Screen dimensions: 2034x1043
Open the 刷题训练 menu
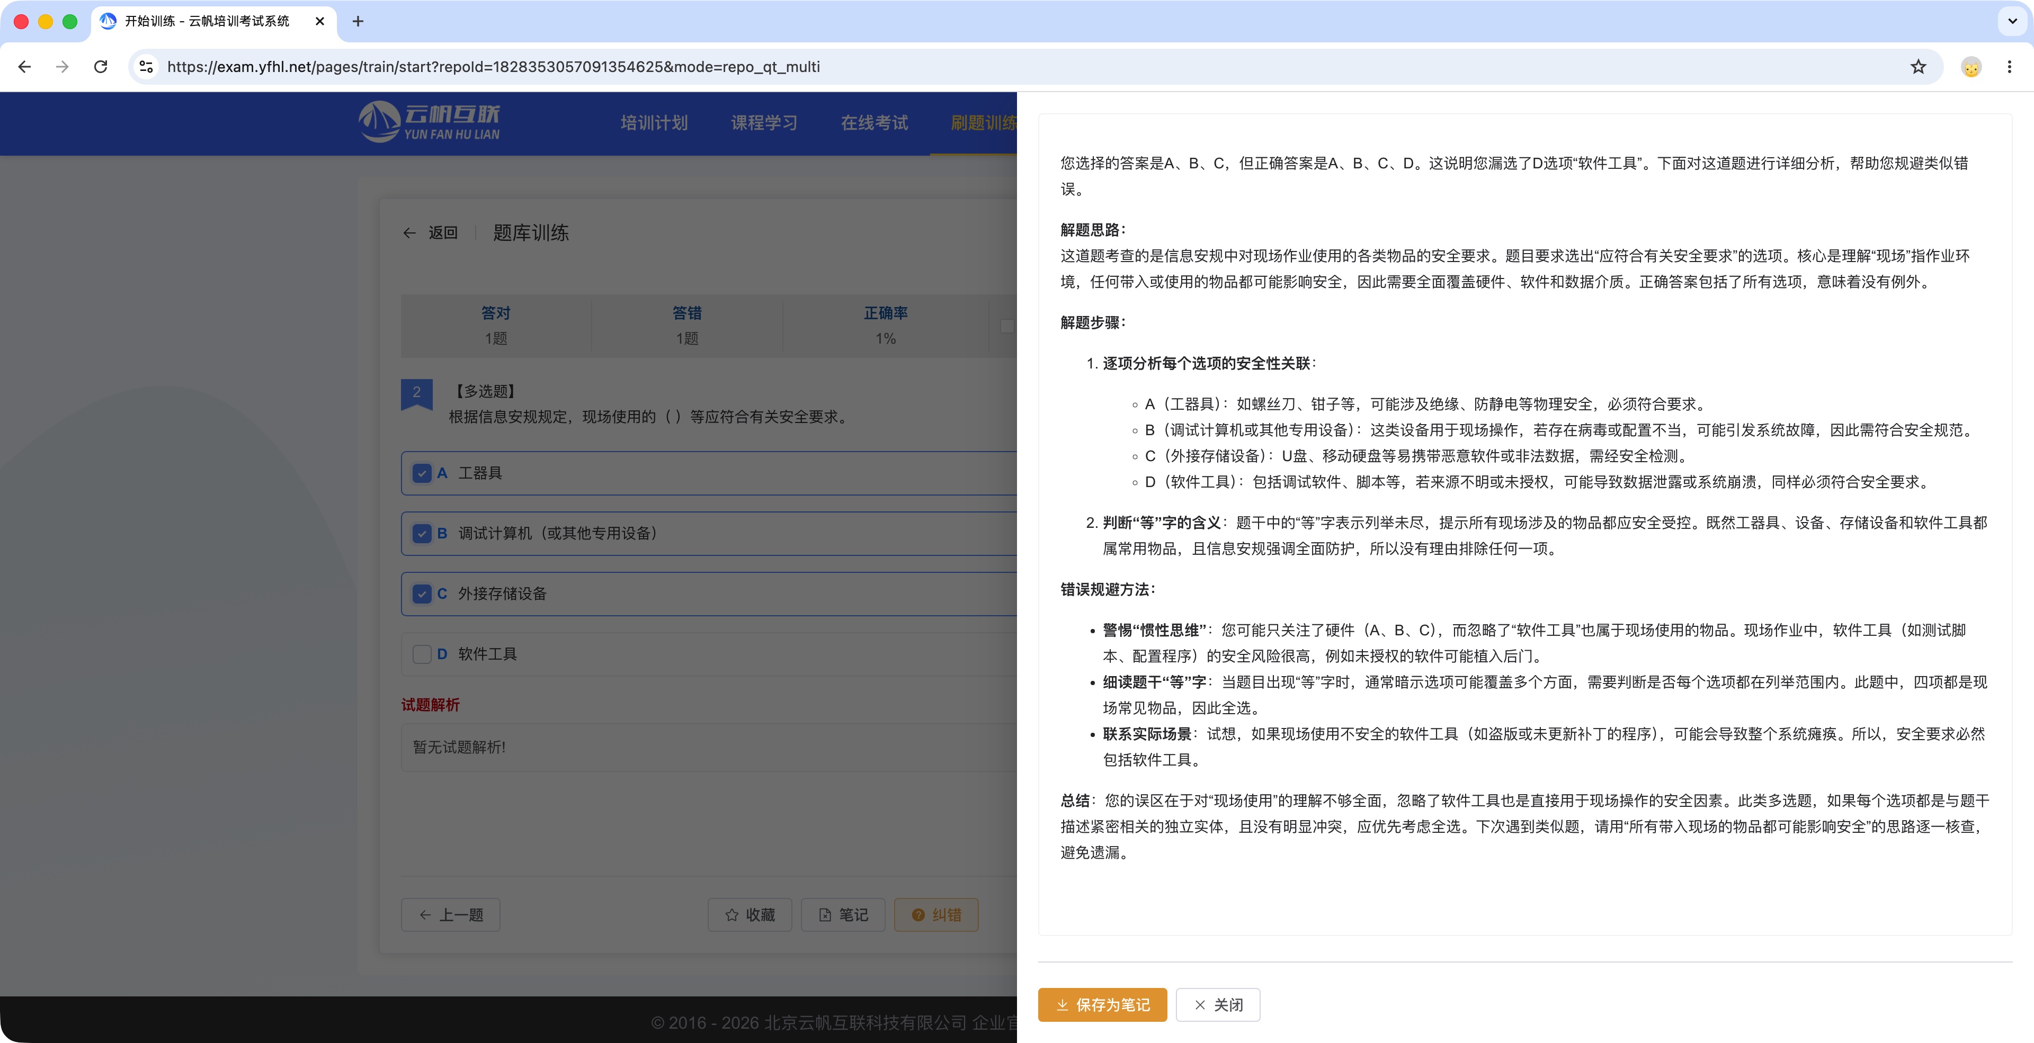pos(983,122)
